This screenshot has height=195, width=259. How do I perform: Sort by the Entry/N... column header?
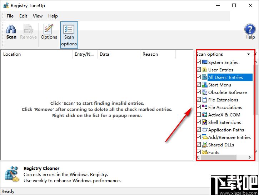(85, 54)
